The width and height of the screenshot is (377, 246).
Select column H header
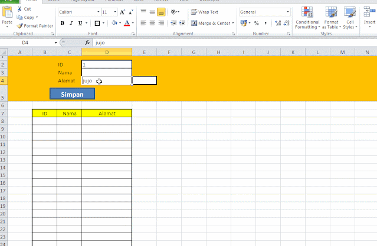[218, 52]
